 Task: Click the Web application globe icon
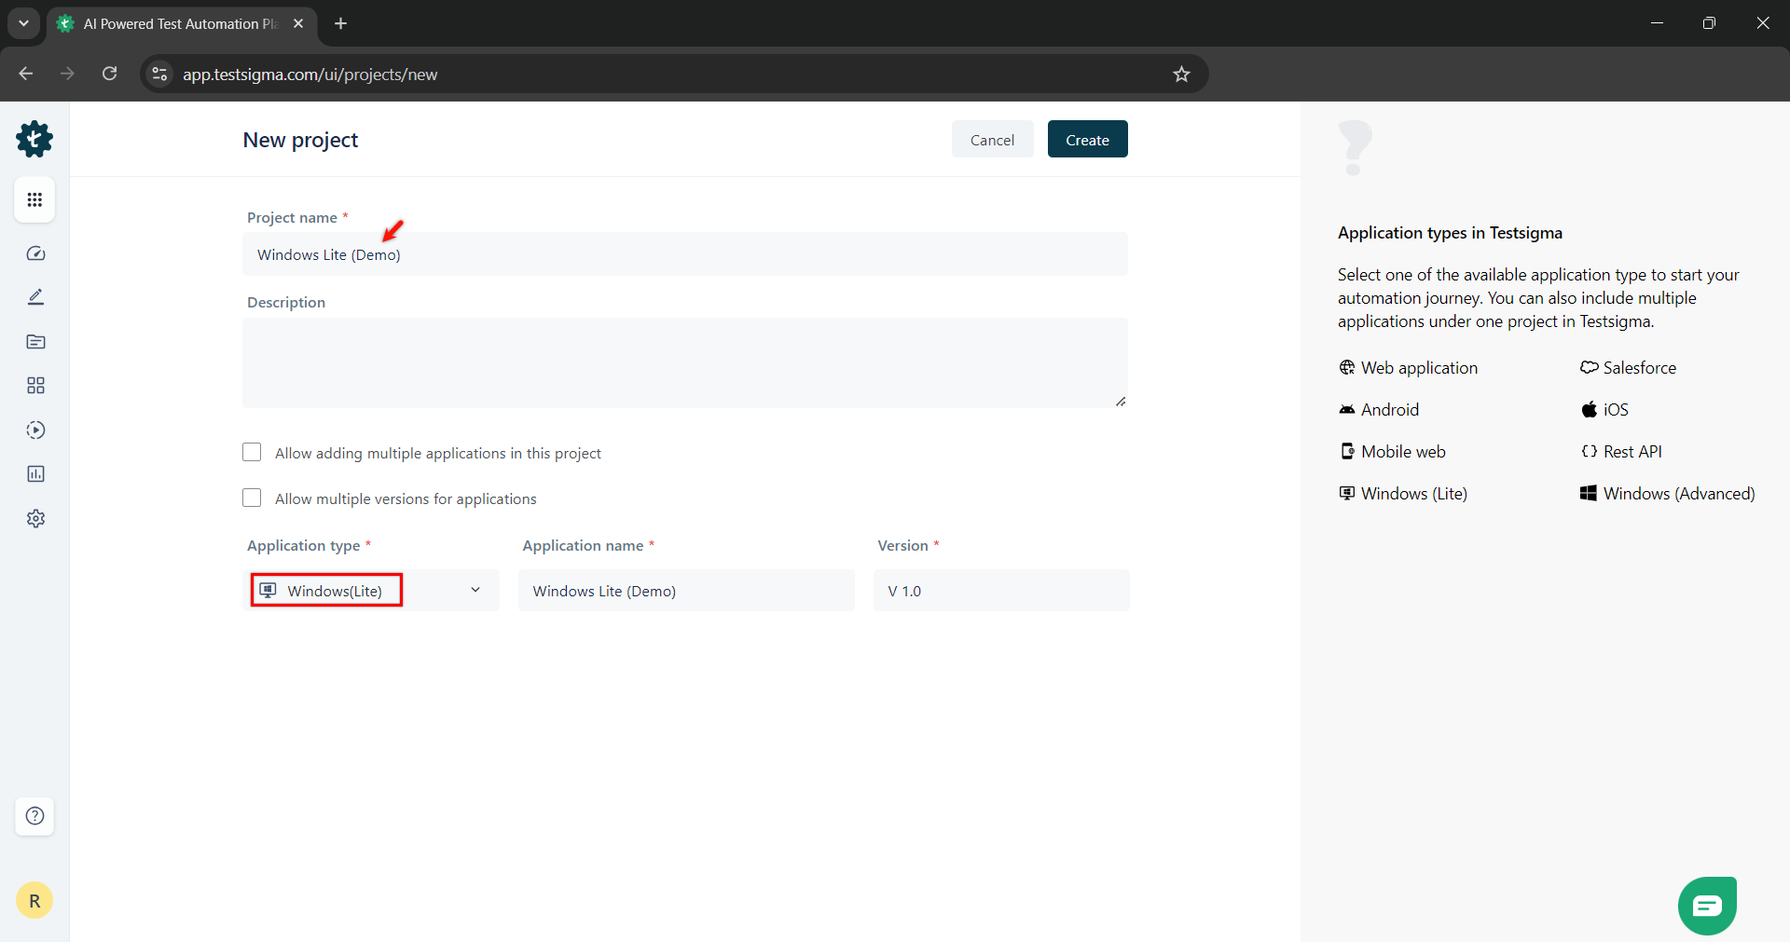1347,368
